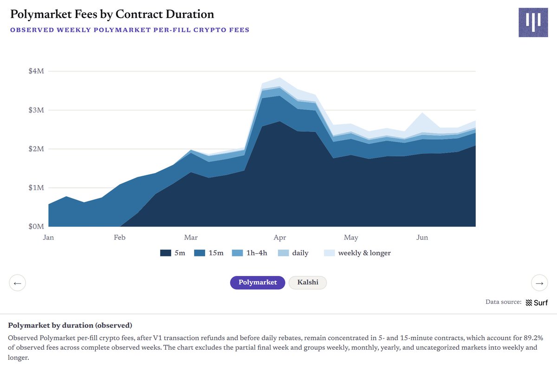
Task: Click the Data source text label
Action: [x=503, y=302]
